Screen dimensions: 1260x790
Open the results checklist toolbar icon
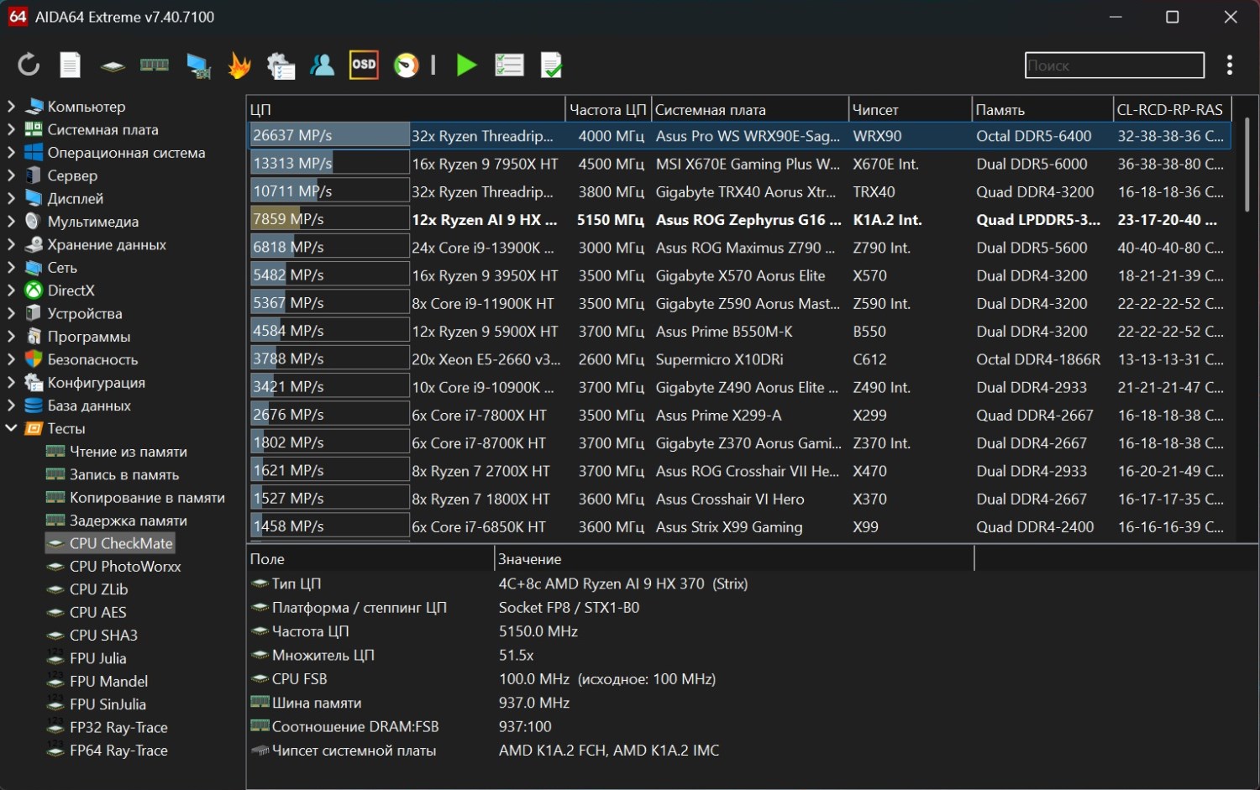coord(509,65)
